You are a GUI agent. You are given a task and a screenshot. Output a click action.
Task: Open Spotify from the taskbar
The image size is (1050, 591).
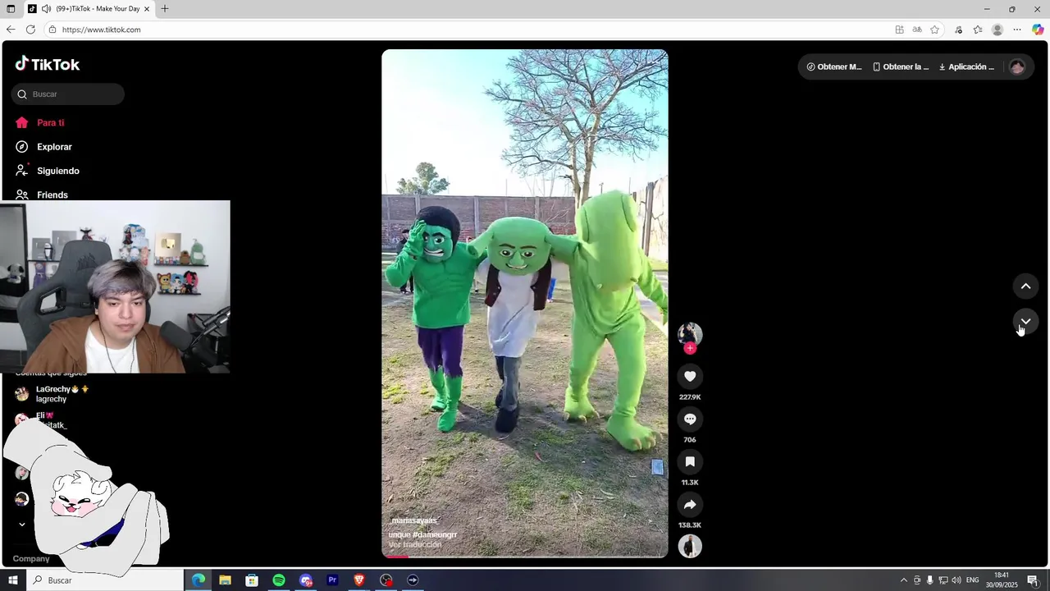pyautogui.click(x=279, y=580)
